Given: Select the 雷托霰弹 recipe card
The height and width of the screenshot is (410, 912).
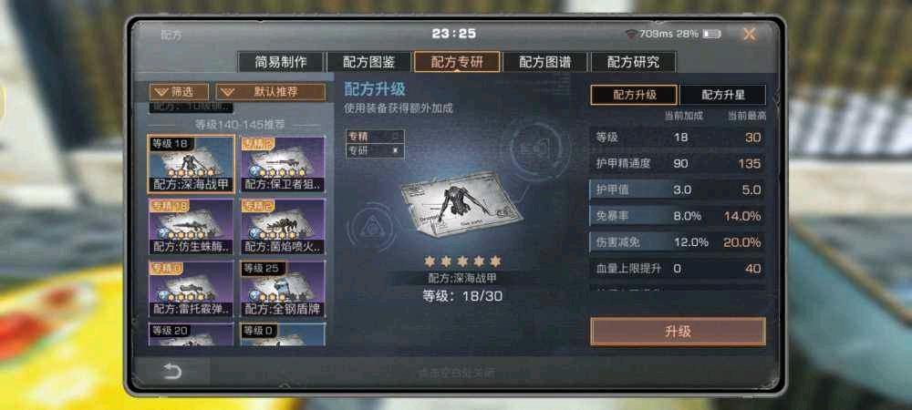Looking at the screenshot, I should coord(192,289).
